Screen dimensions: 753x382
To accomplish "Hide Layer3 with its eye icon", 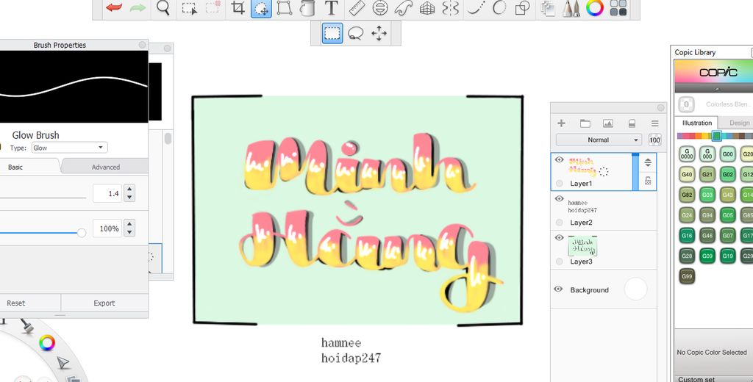I will tap(559, 237).
